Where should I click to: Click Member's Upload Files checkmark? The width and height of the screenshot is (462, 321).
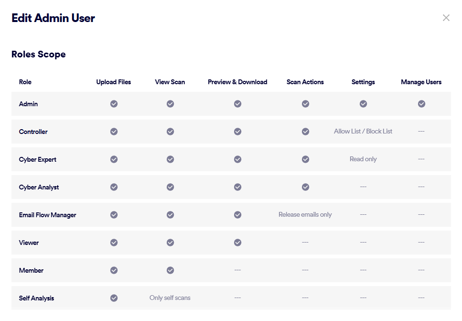(114, 270)
